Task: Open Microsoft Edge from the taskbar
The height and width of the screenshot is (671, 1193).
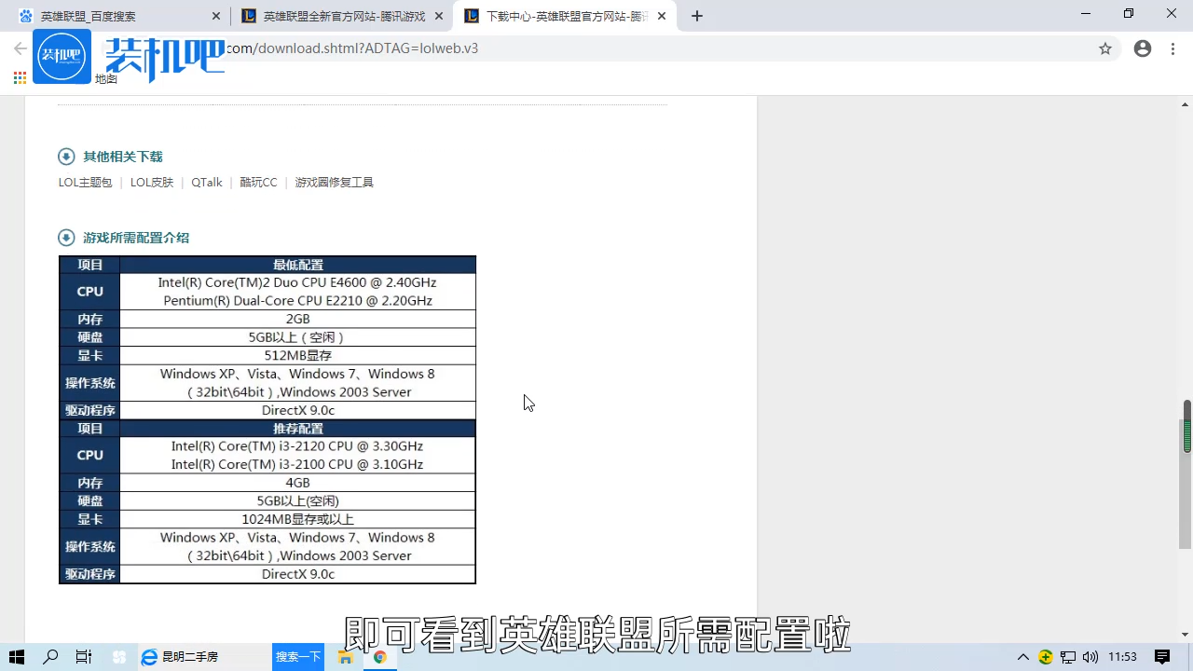Action: 150,657
